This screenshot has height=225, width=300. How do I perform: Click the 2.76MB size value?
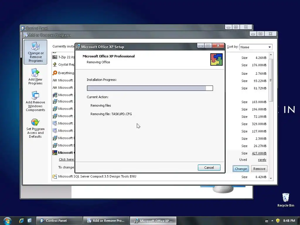pyautogui.click(x=261, y=74)
